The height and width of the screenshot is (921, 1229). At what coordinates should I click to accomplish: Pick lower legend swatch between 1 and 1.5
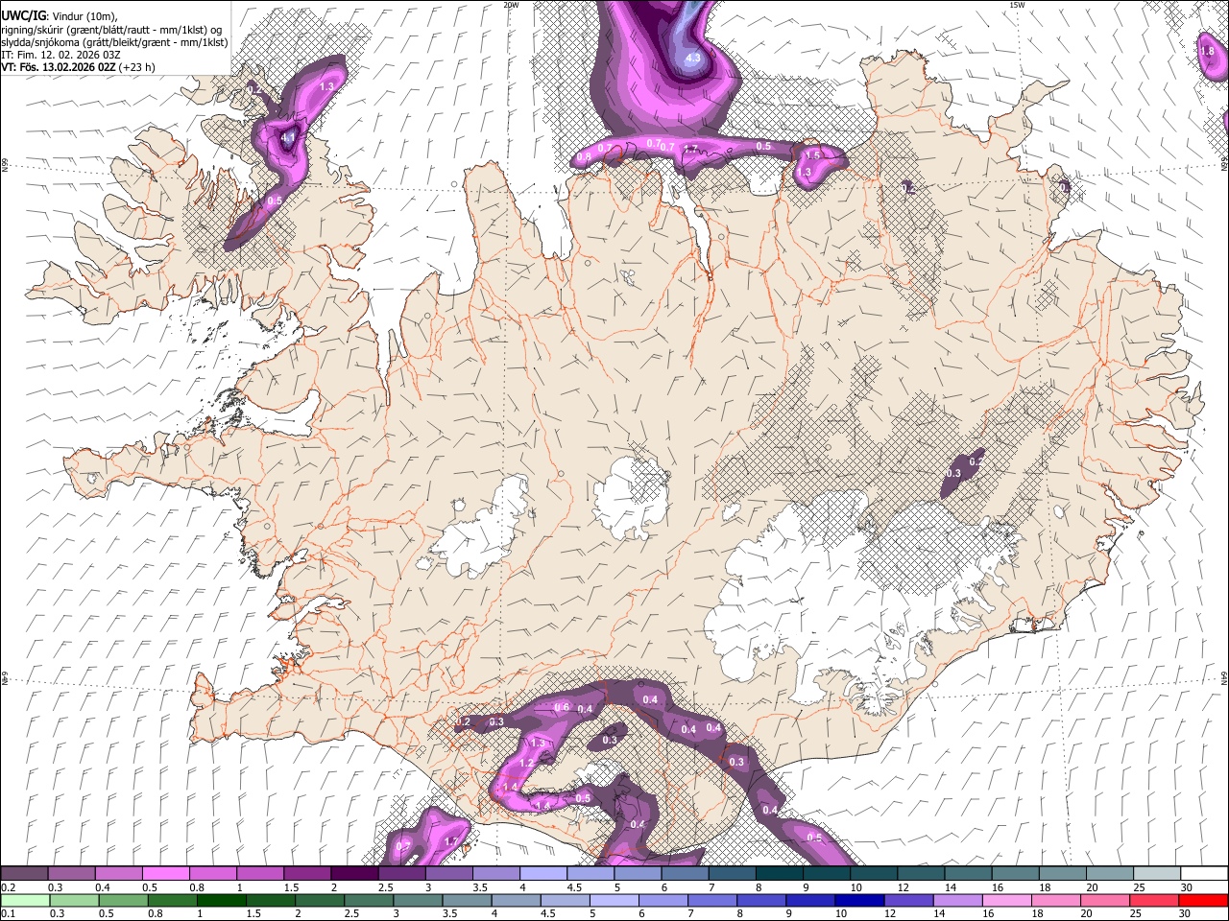[x=221, y=900]
